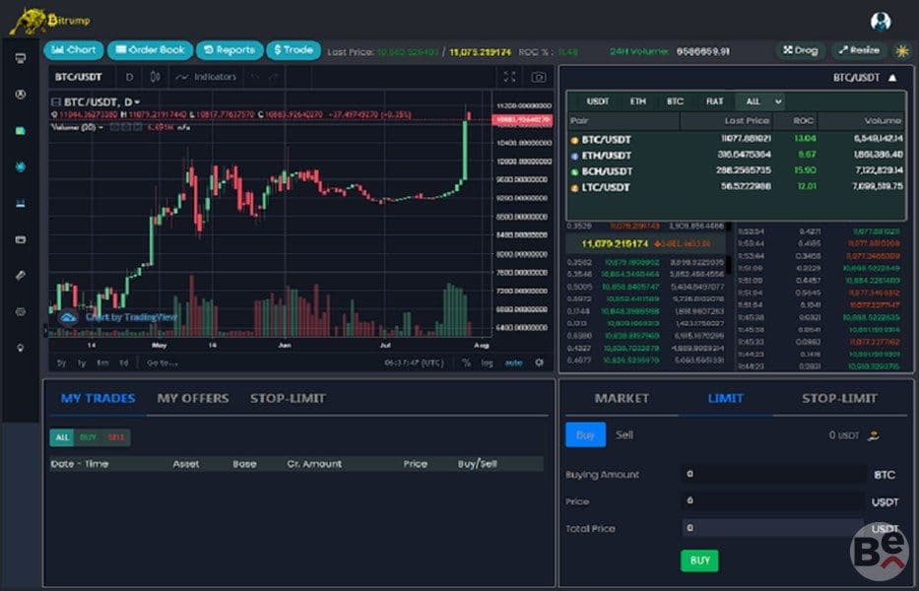Open the Order Book button

[150, 50]
